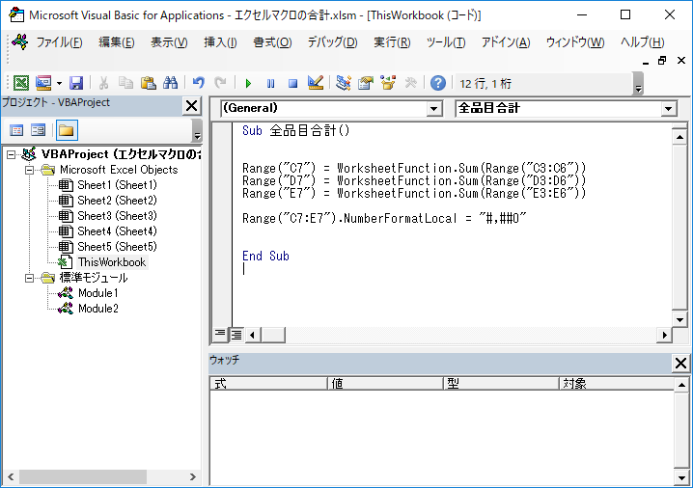The height and width of the screenshot is (488, 693).
Task: Open the Object Browser icon
Action: pos(388,83)
